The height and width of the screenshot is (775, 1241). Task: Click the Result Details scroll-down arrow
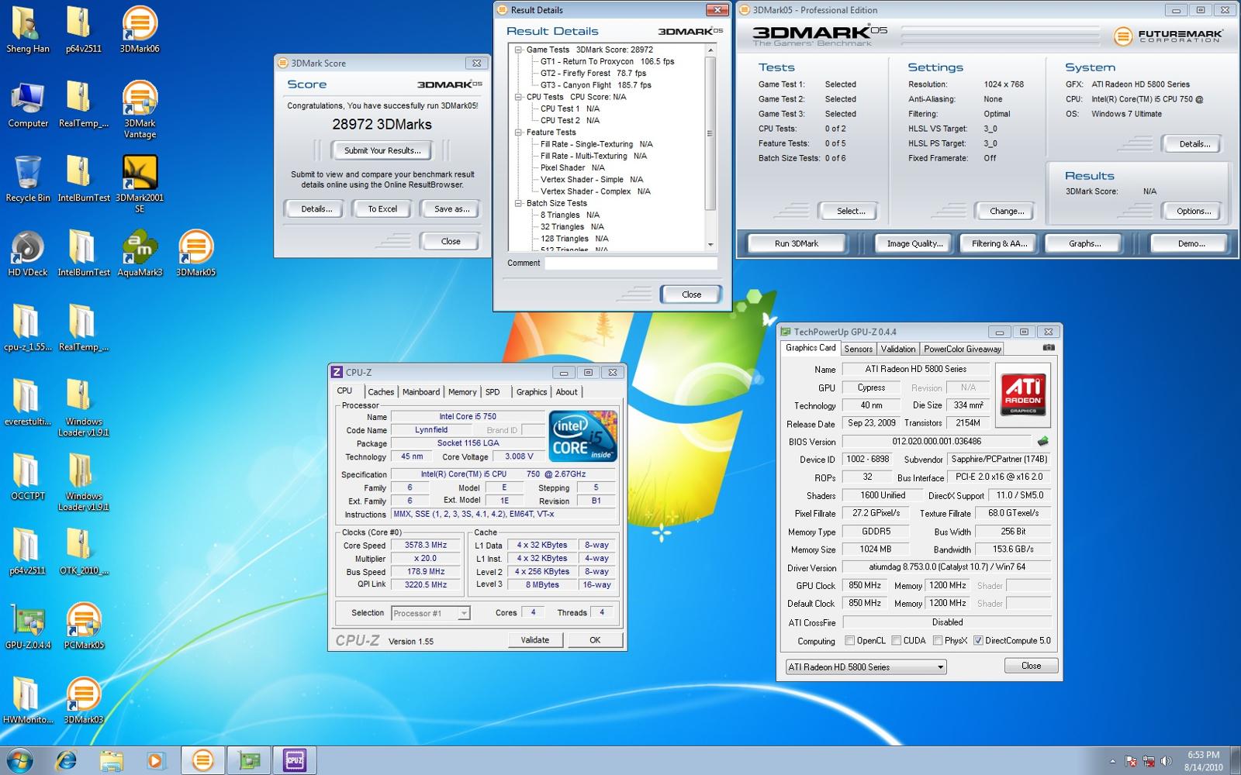point(710,245)
